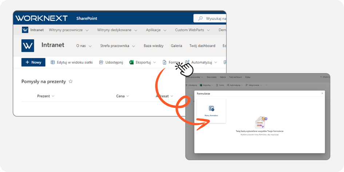Image resolution: width=344 pixels, height=172 pixels.
Task: Click the hint 'Wybierz przycisk nowy formularz, aby rozpocząć'
Action: point(260,134)
